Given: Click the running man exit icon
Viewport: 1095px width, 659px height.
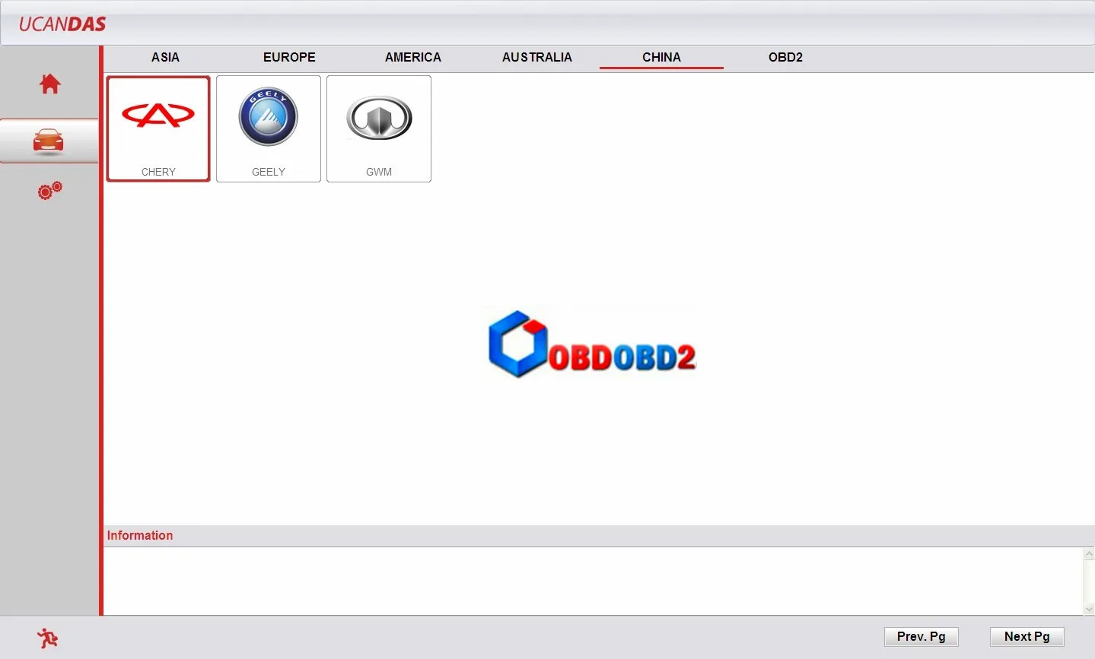Looking at the screenshot, I should 48,638.
